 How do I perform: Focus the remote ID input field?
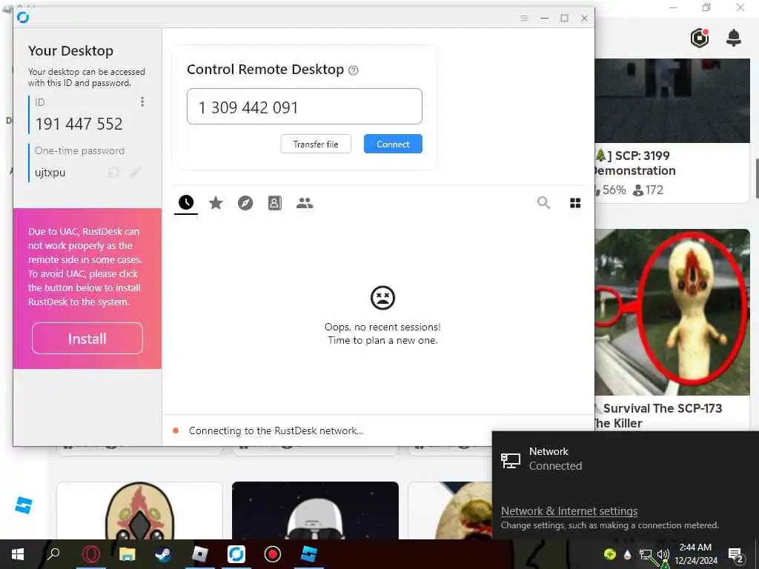[305, 107]
